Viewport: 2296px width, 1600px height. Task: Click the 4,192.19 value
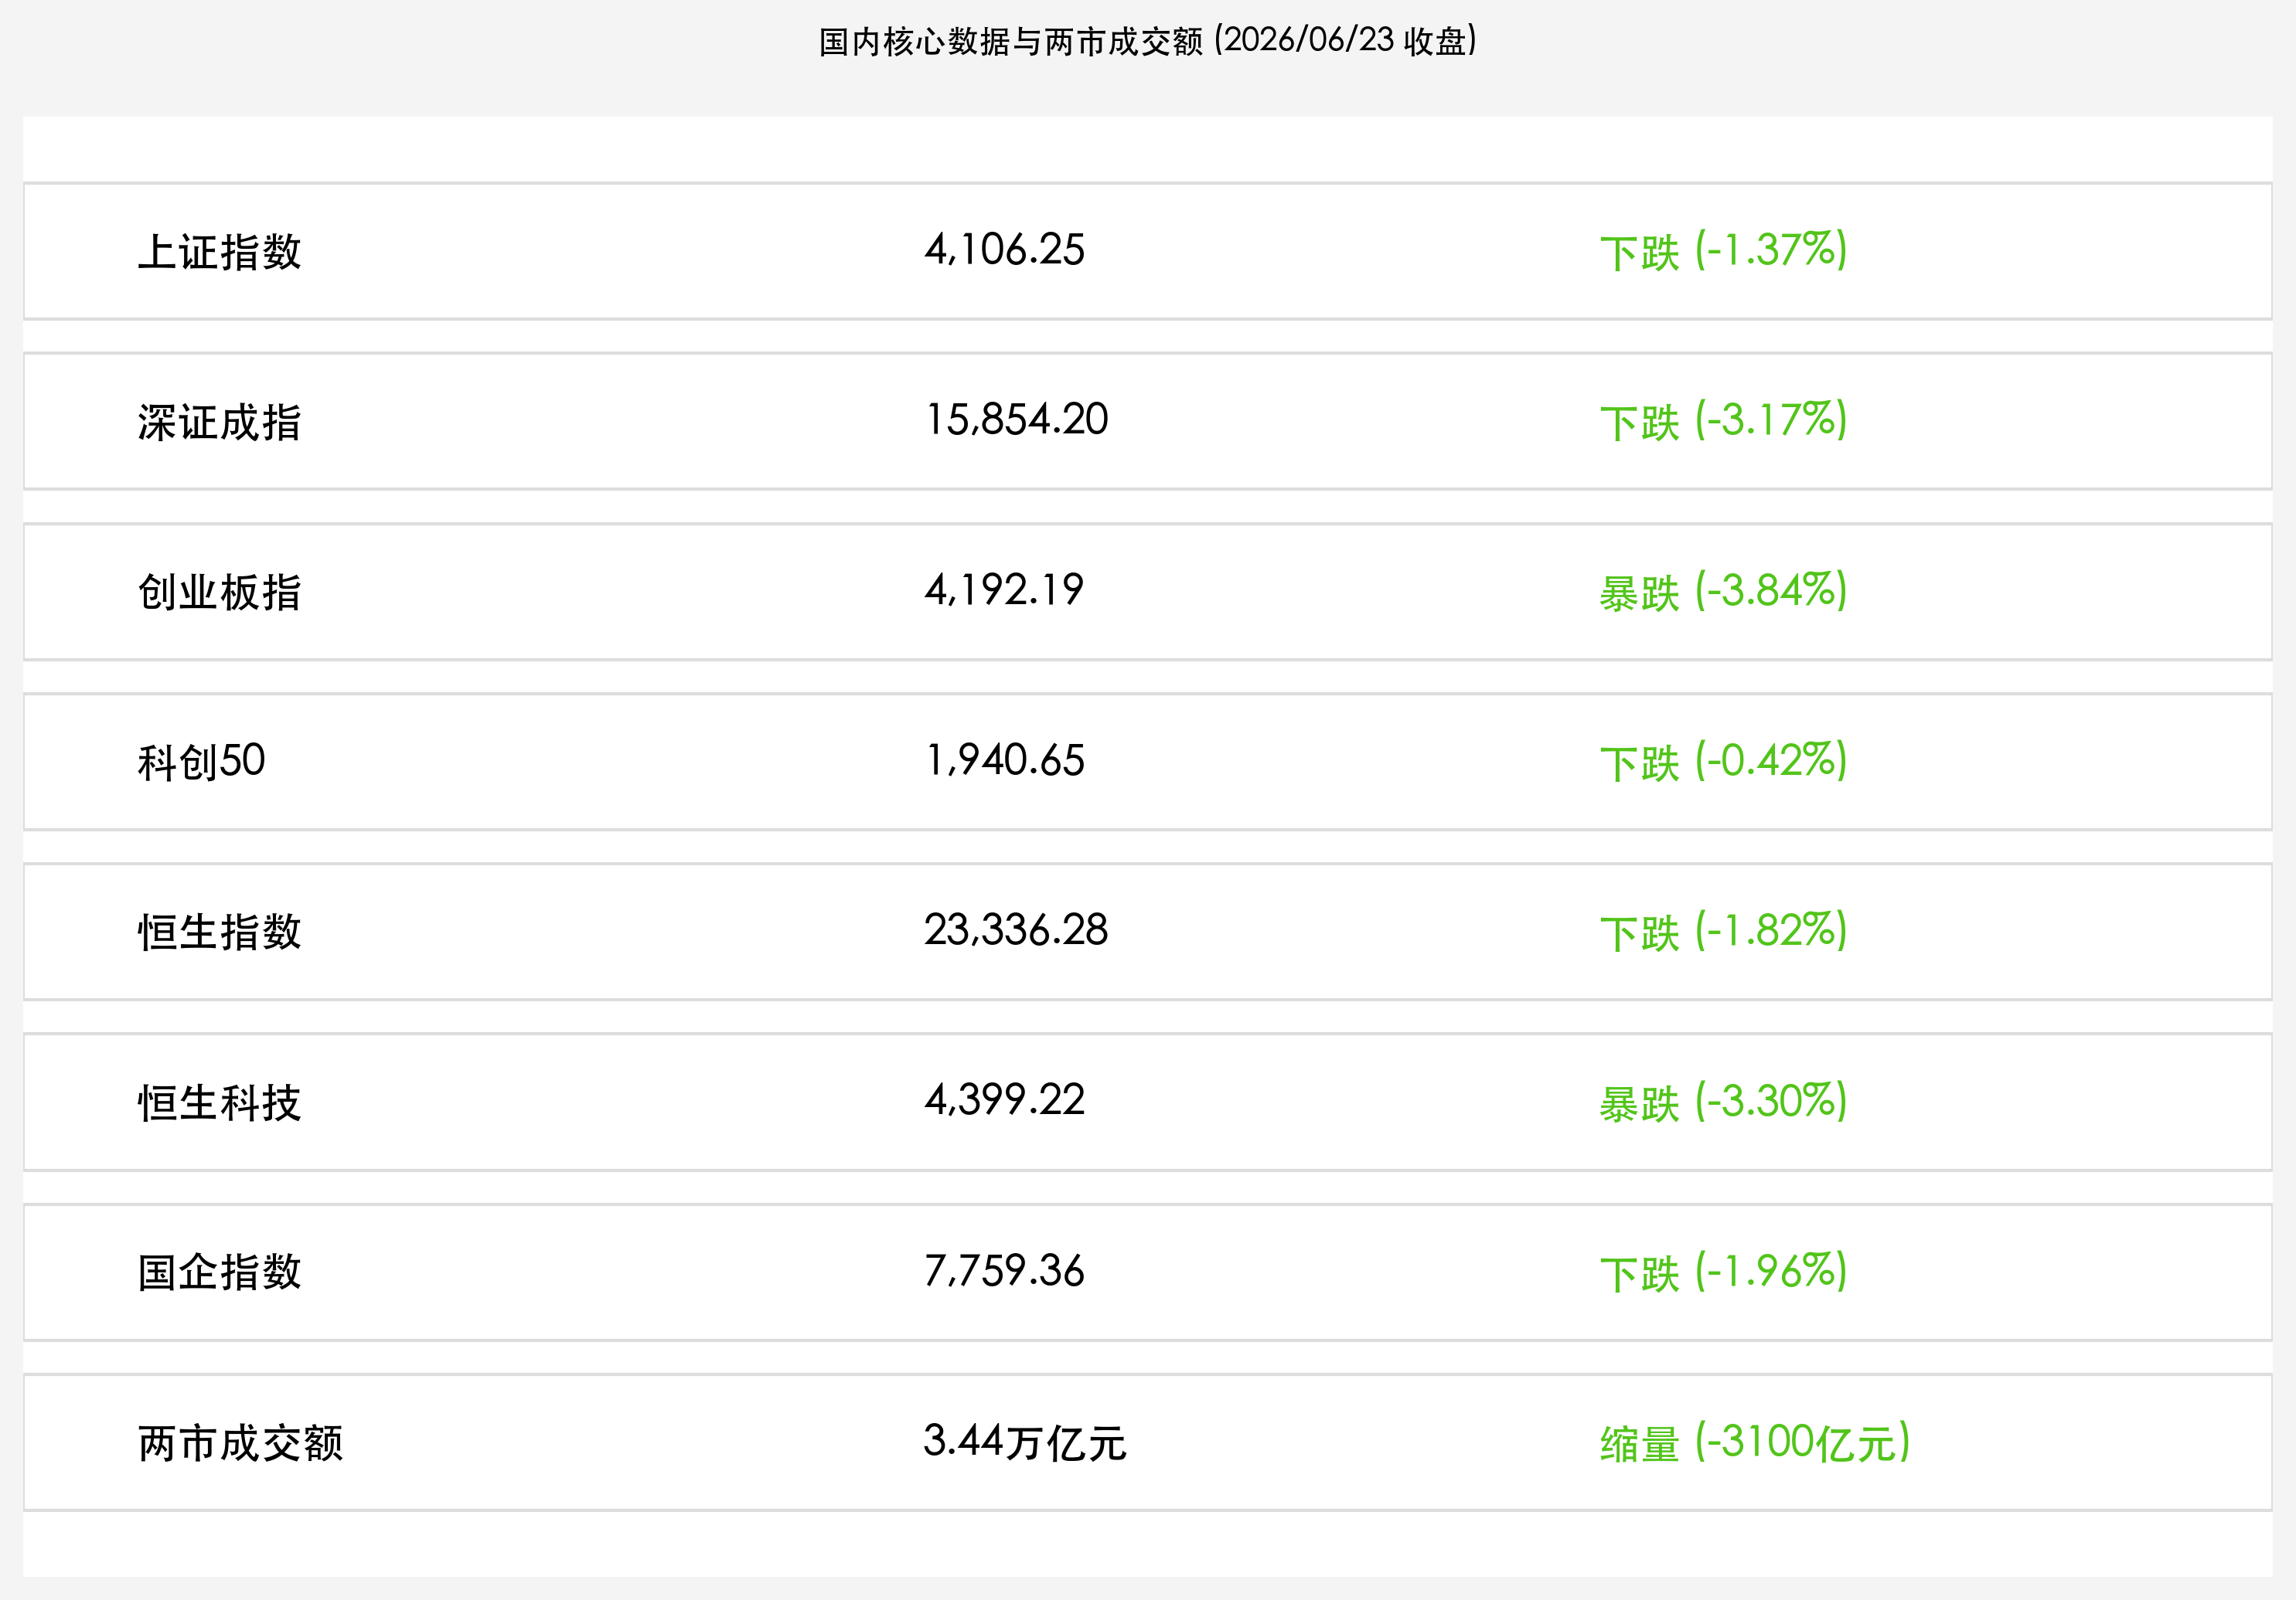pyautogui.click(x=1004, y=589)
